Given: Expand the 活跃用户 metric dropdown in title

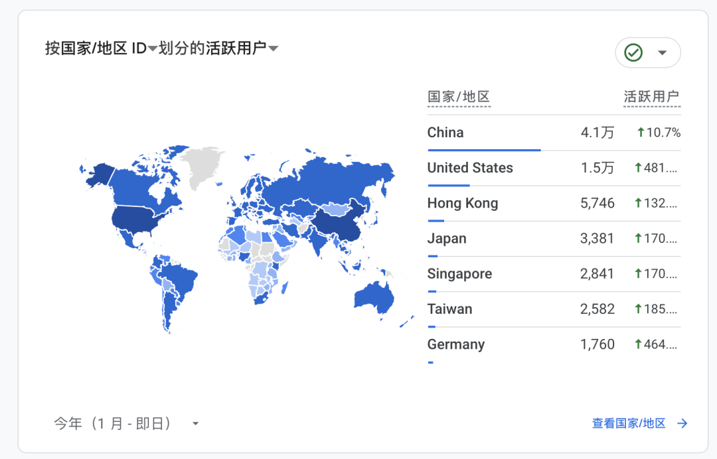Looking at the screenshot, I should click(273, 48).
